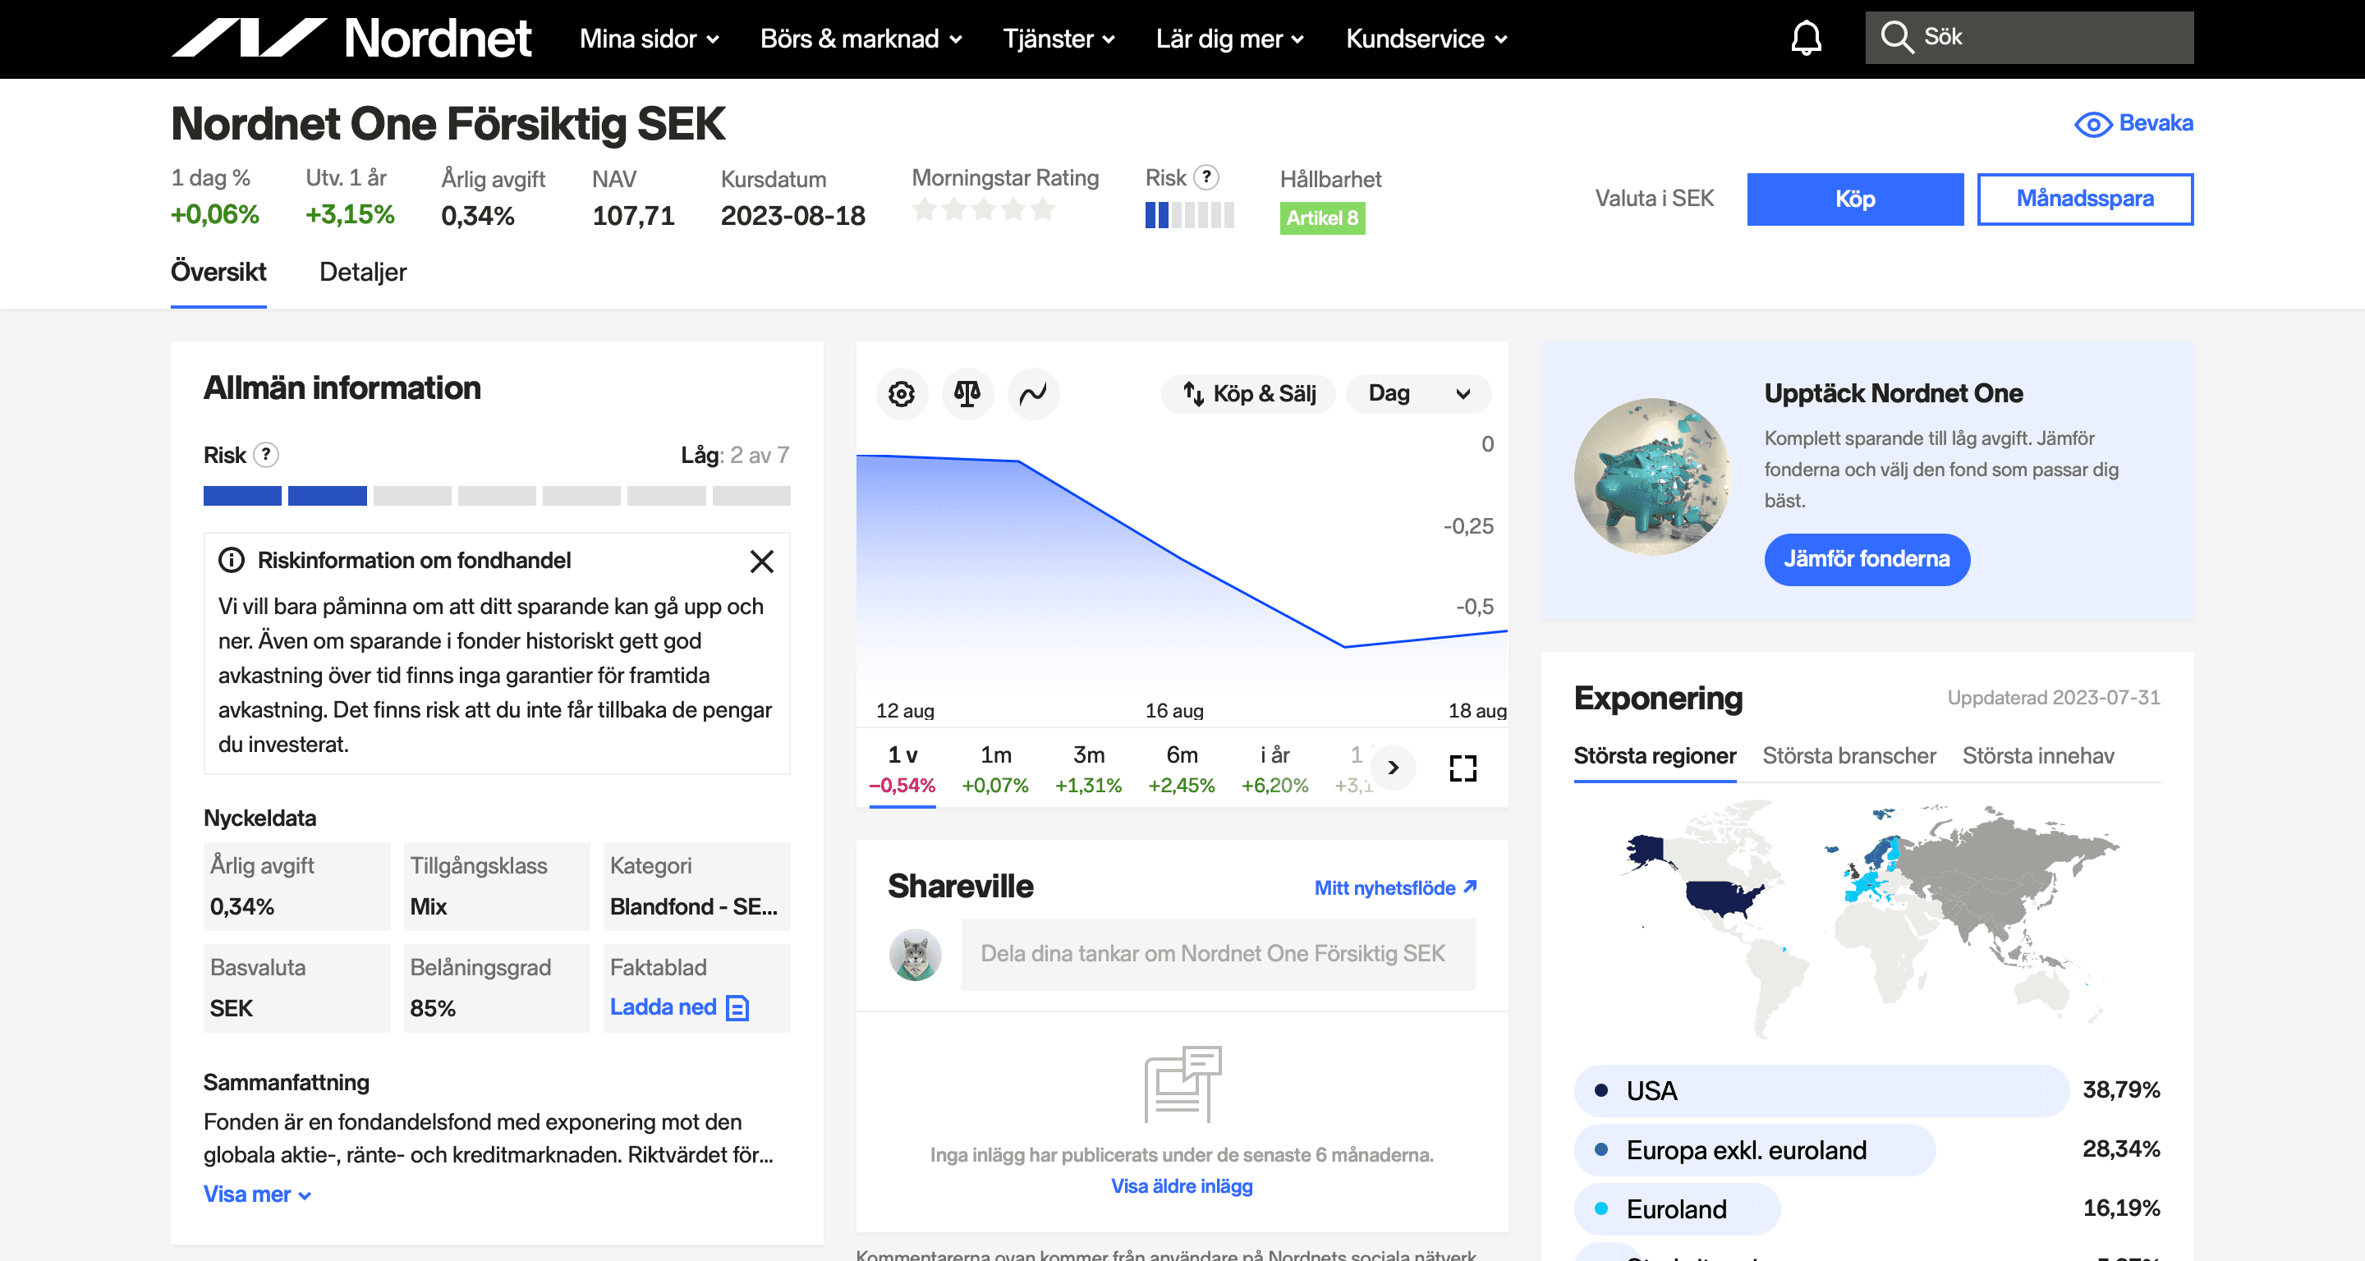Open chart settings gear icon
Screen dimensions: 2365x1261
(902, 394)
